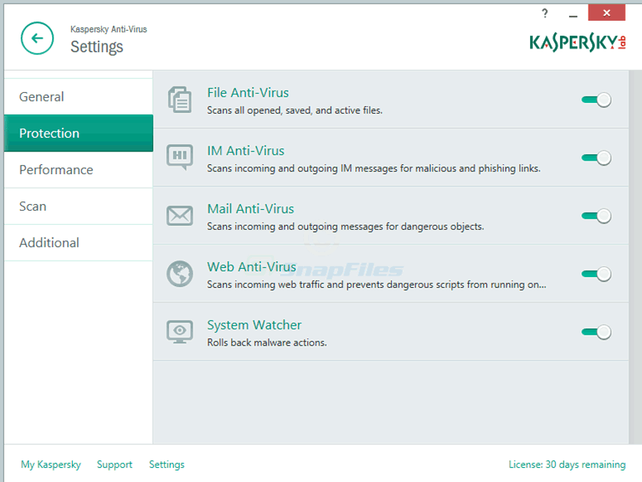Click 'Scans all opened, saved, and active files.'
The image size is (642, 482).
295,110
